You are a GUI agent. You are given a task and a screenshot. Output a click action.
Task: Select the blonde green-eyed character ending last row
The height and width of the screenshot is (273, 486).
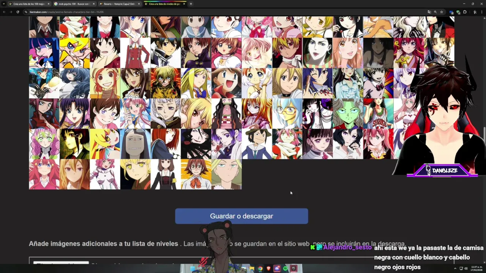point(226,174)
